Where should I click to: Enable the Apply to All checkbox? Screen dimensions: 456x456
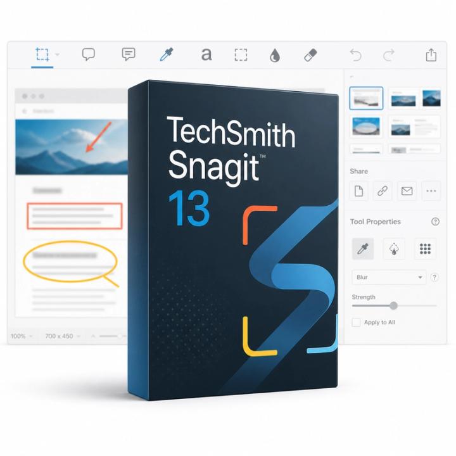click(x=356, y=322)
